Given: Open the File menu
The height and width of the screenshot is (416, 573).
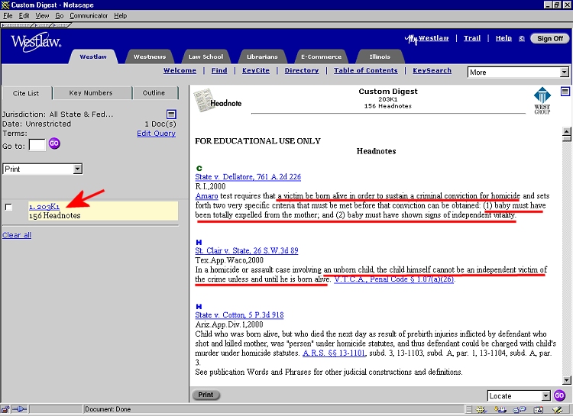Looking at the screenshot, I should click(8, 16).
